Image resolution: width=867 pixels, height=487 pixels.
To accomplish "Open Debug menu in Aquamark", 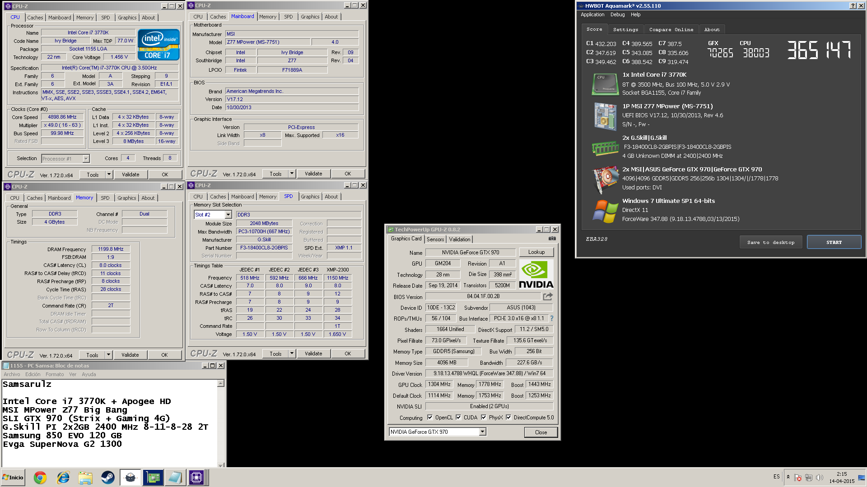I will 617,14.
